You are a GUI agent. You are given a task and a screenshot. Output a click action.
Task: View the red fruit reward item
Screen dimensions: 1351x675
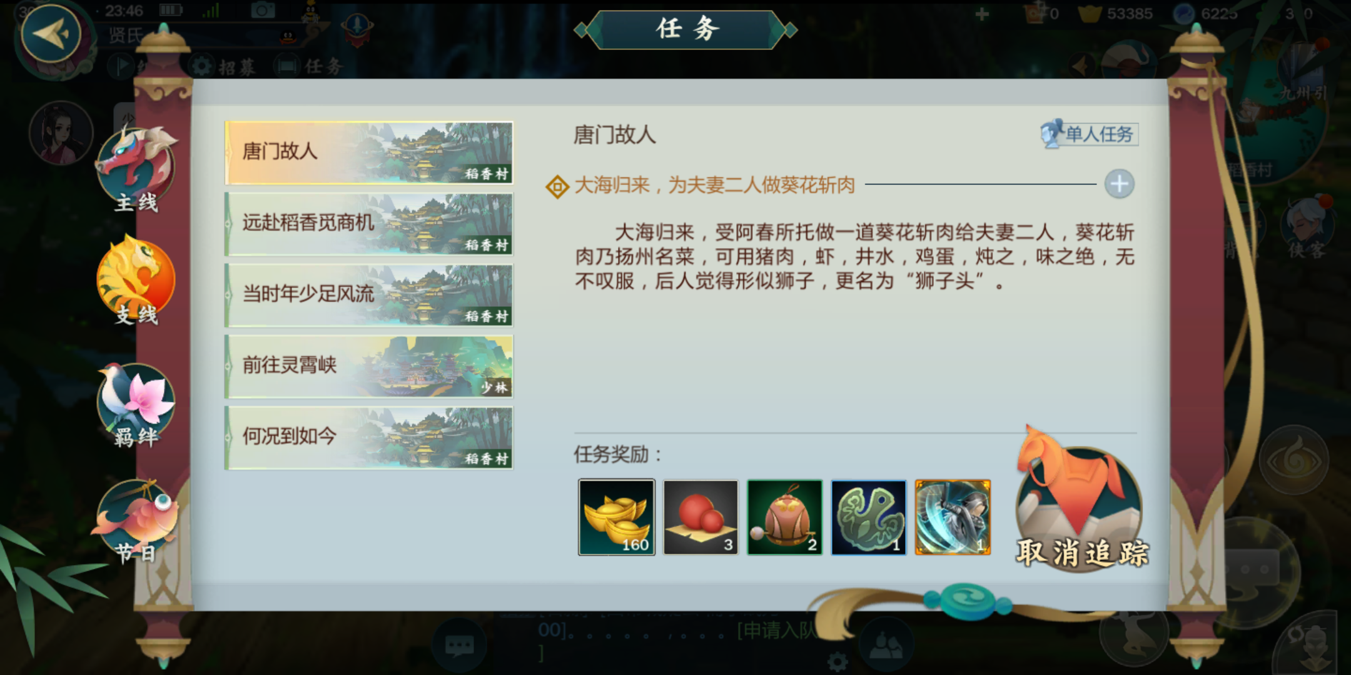tap(701, 517)
